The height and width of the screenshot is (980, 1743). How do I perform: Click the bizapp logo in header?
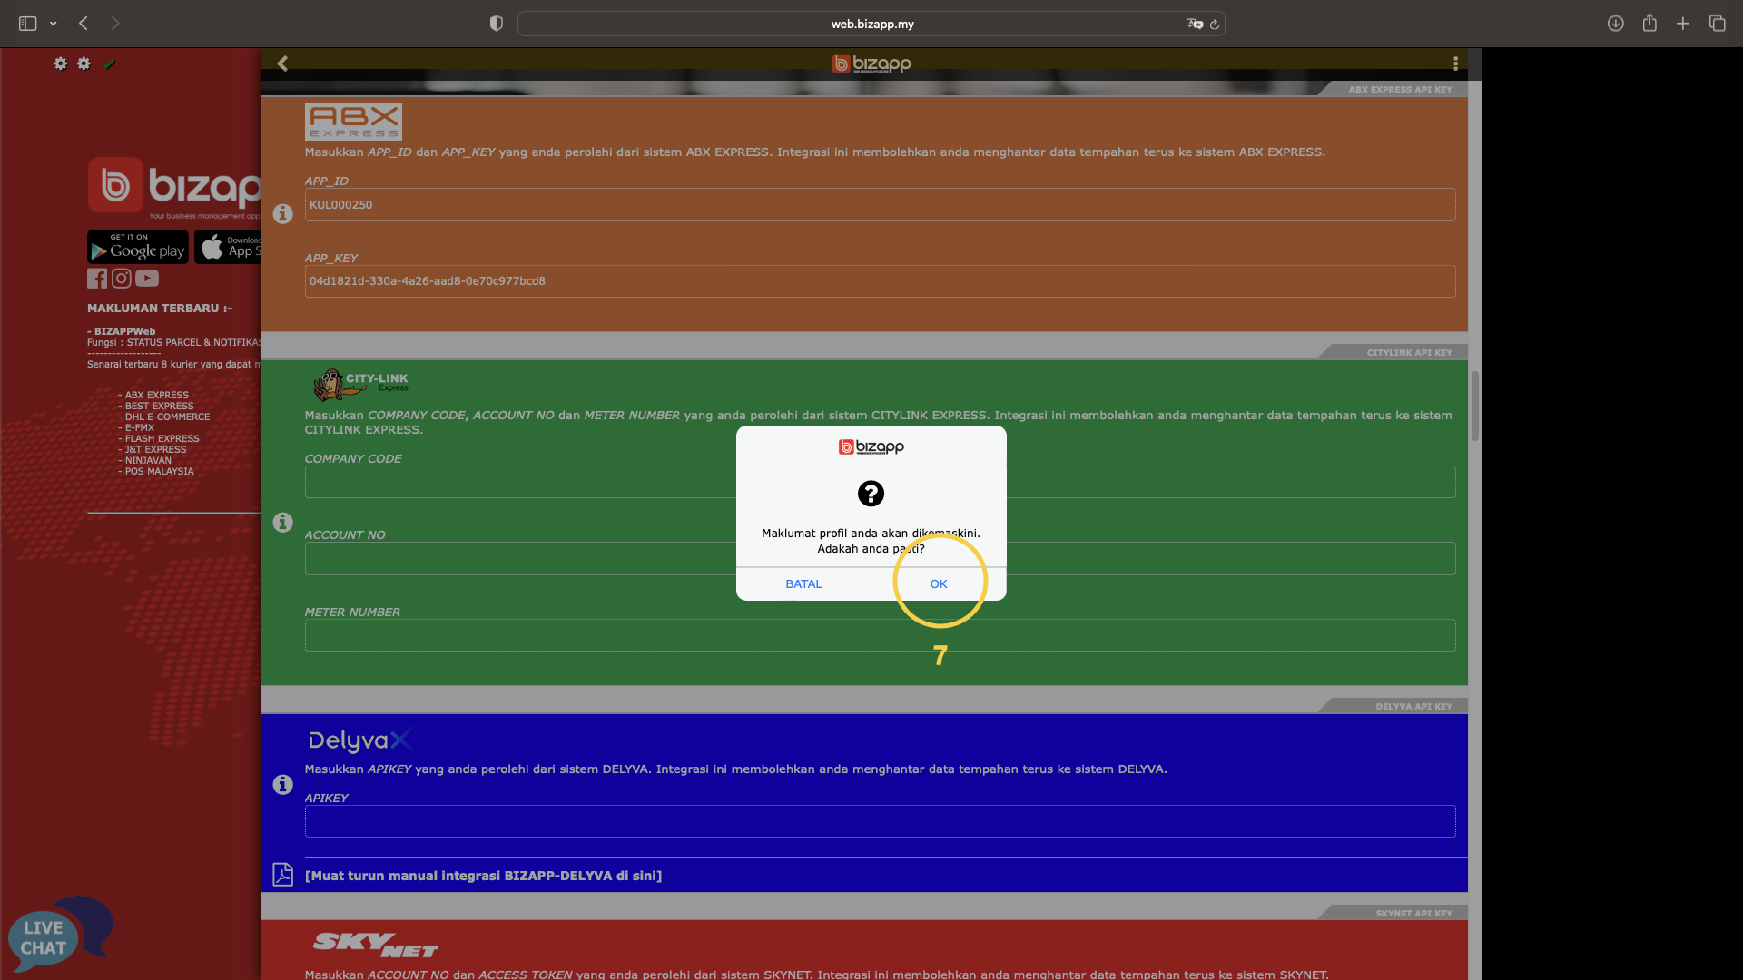click(x=871, y=64)
